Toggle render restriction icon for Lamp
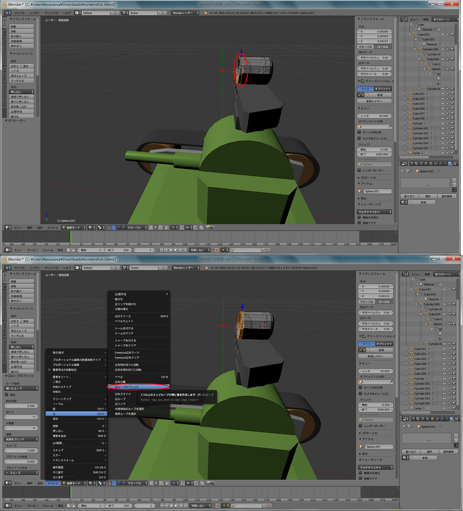463x511 pixels. tap(452, 152)
